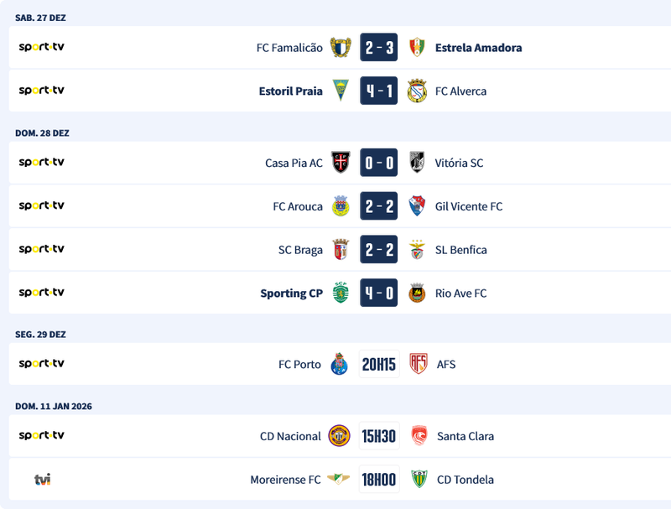Open the 4 - 0 Sporting score box
Image resolution: width=671 pixels, height=509 pixels.
[x=379, y=293]
